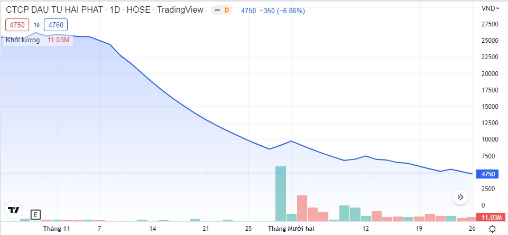Viewport: 508px width, 235px height.
Task: Click the 27500 price scale label
Action: pyautogui.click(x=490, y=24)
